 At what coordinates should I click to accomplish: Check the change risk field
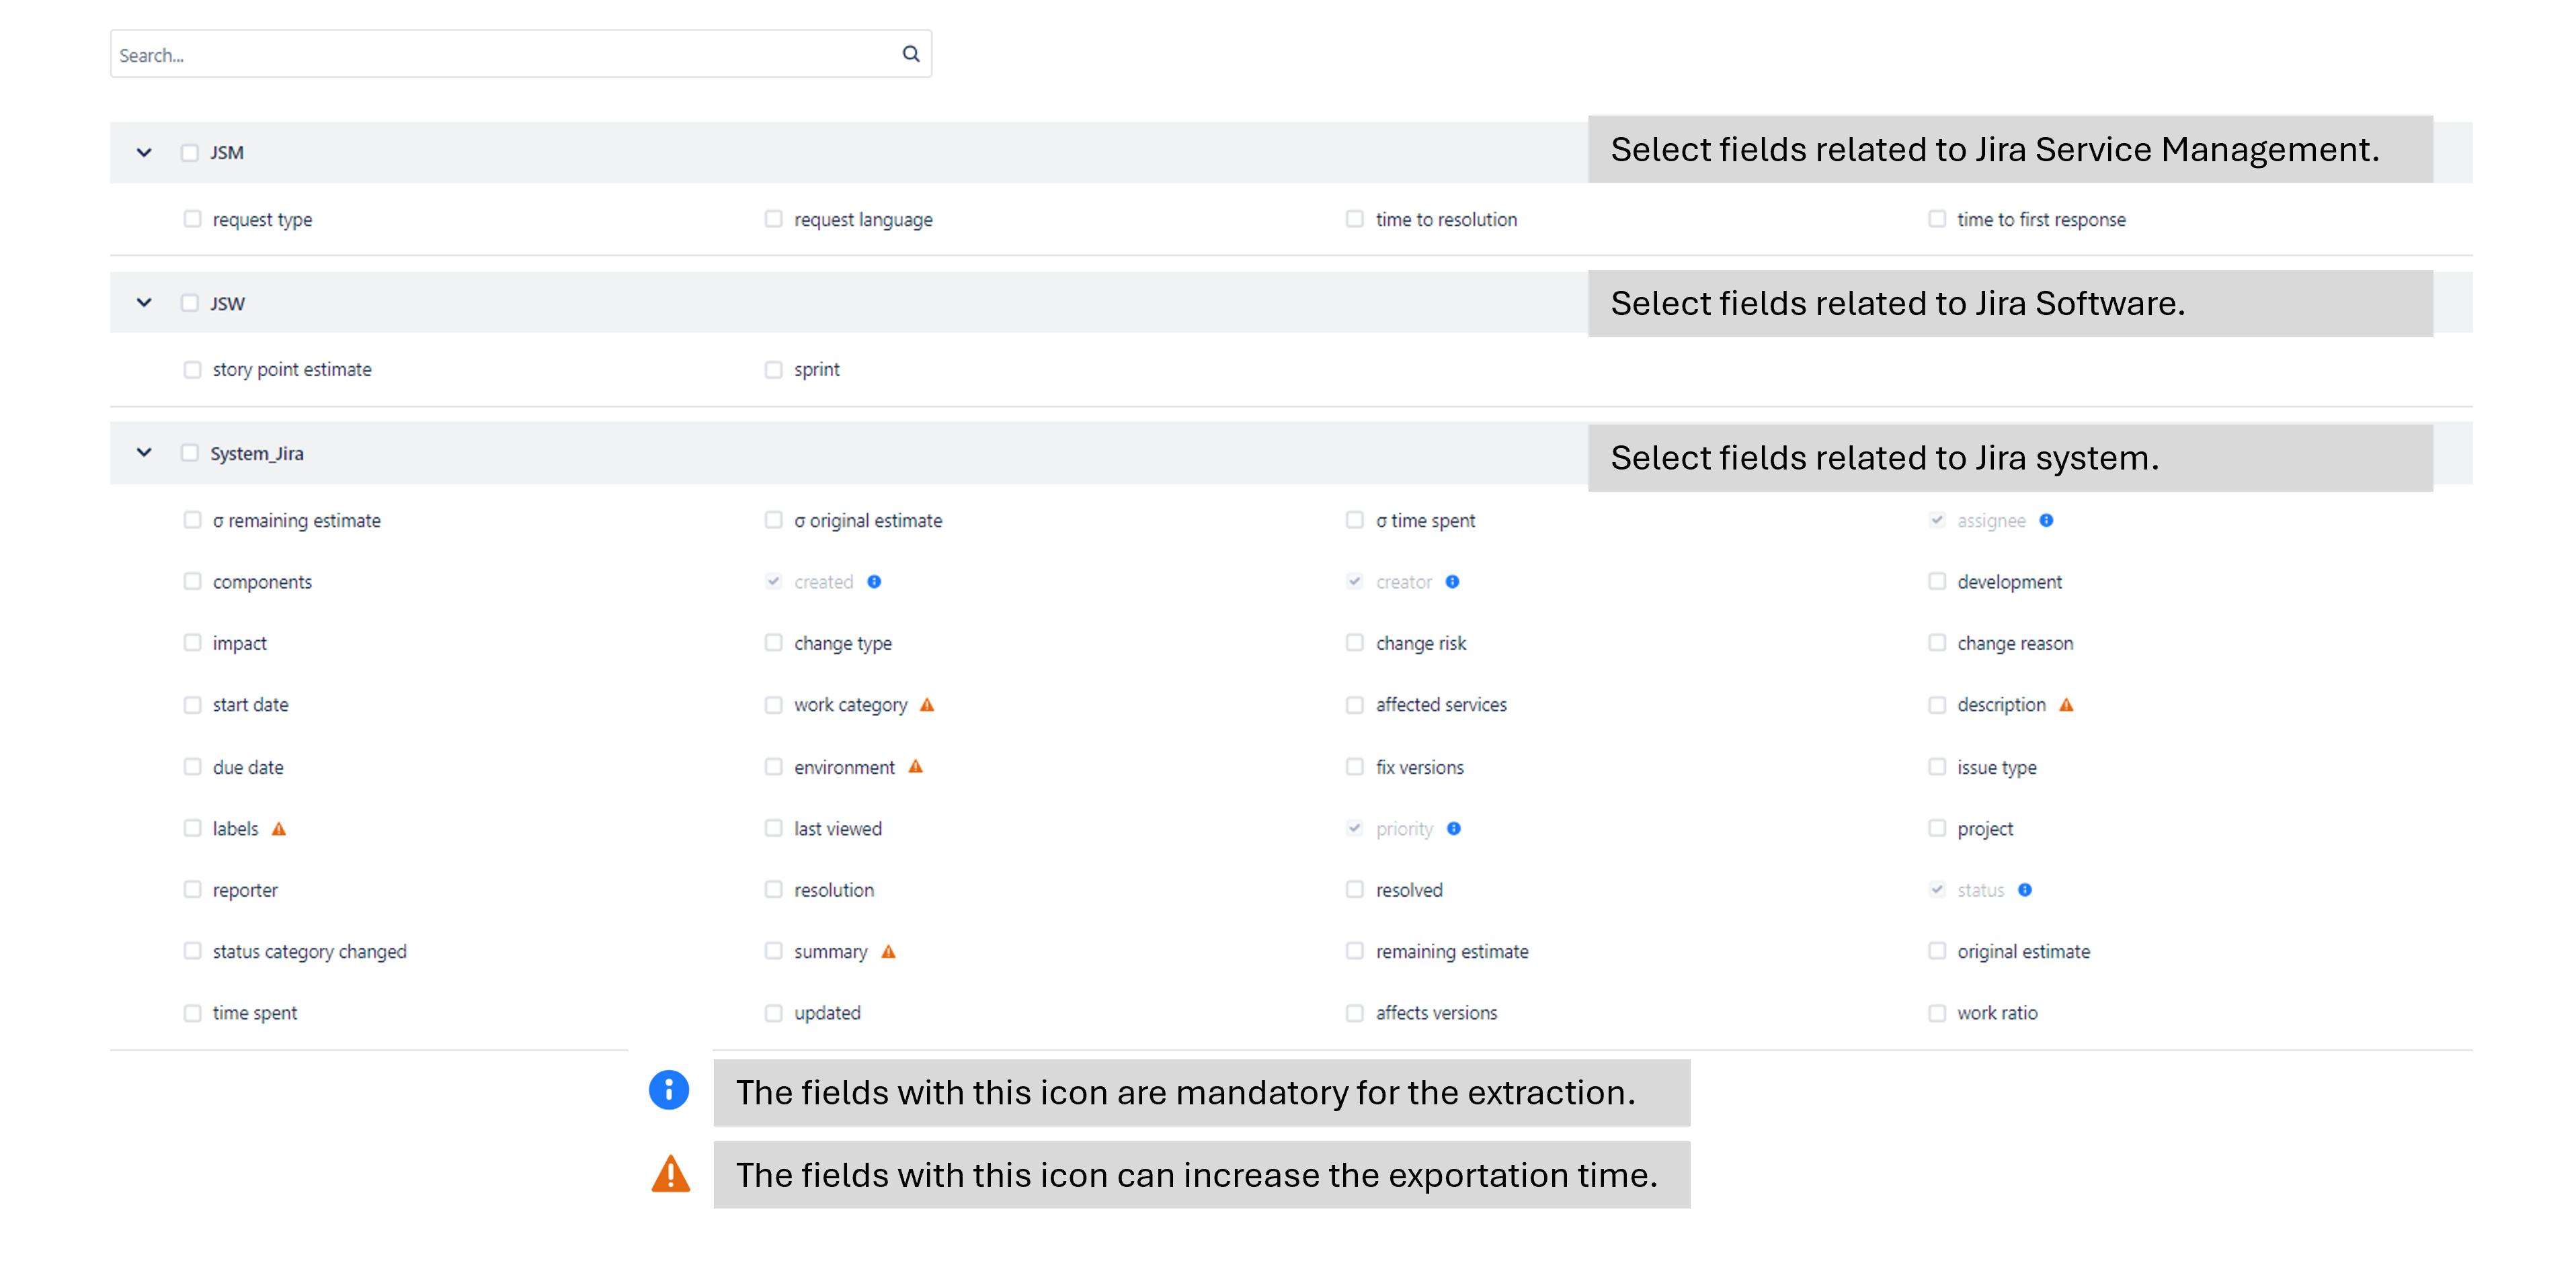tap(1354, 642)
